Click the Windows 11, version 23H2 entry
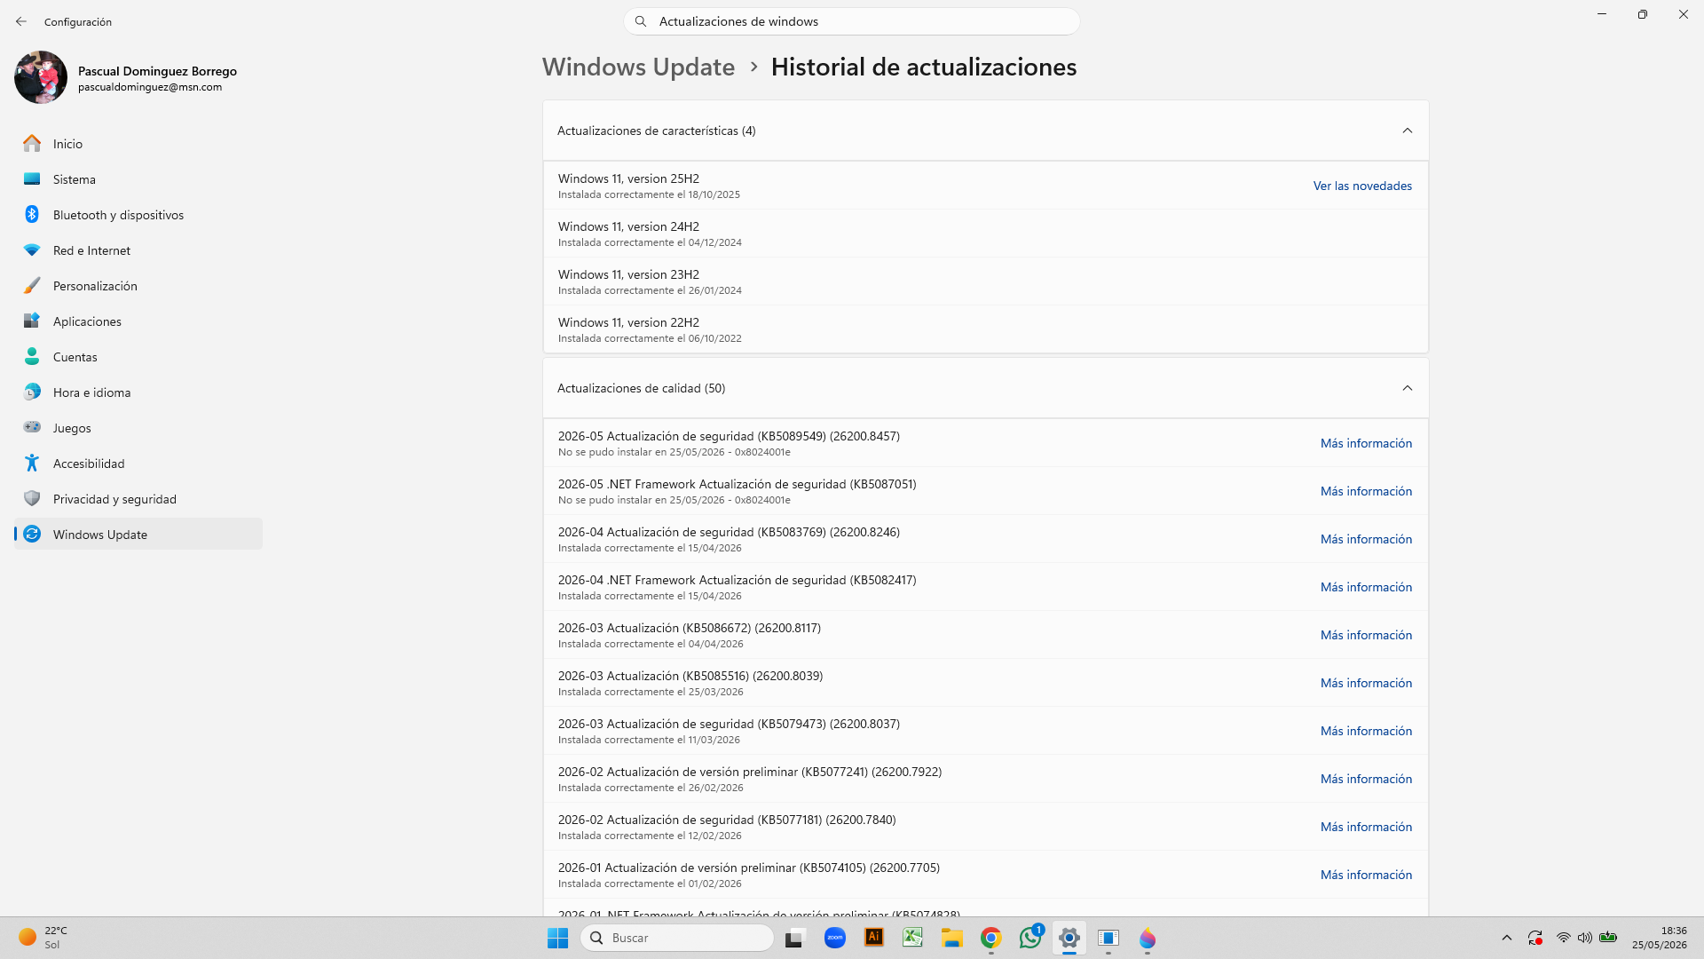This screenshot has height=959, width=1704. tap(985, 281)
